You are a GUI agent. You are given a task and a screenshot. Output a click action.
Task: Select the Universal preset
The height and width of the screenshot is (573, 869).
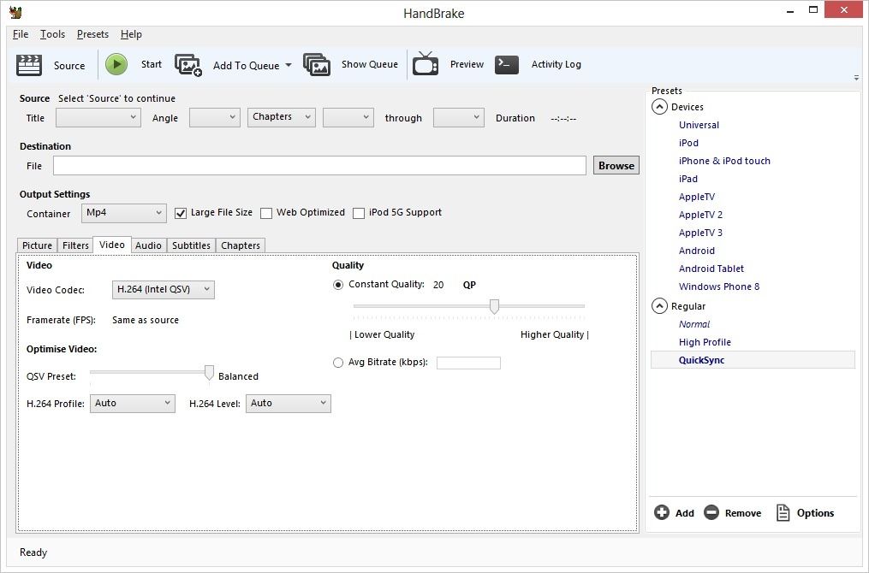tap(699, 125)
